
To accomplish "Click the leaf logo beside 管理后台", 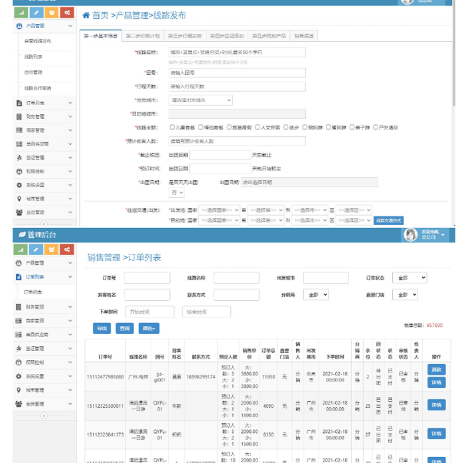I will click(x=21, y=234).
